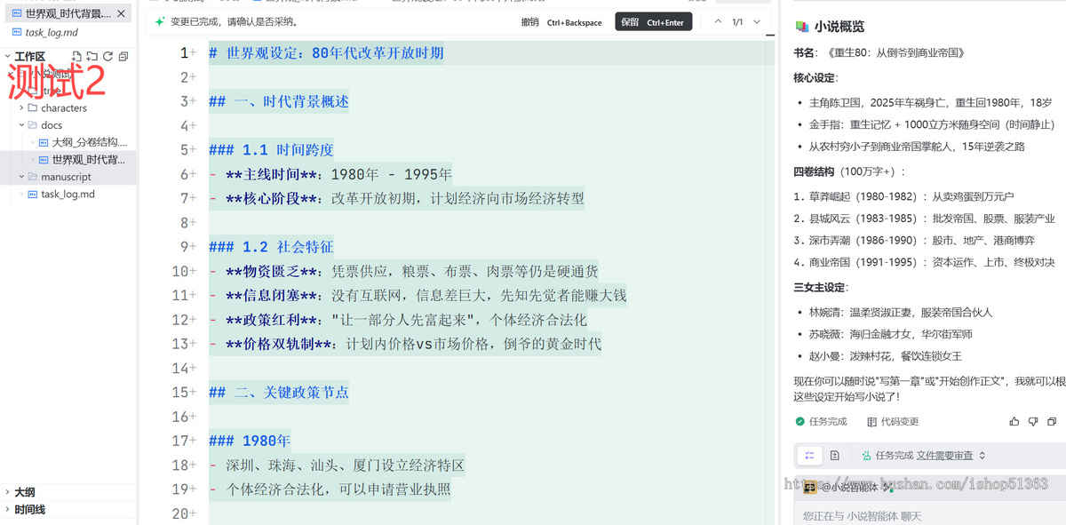The image size is (1066, 525).
Task: Click the plus marker on line 13
Action: pos(192,344)
